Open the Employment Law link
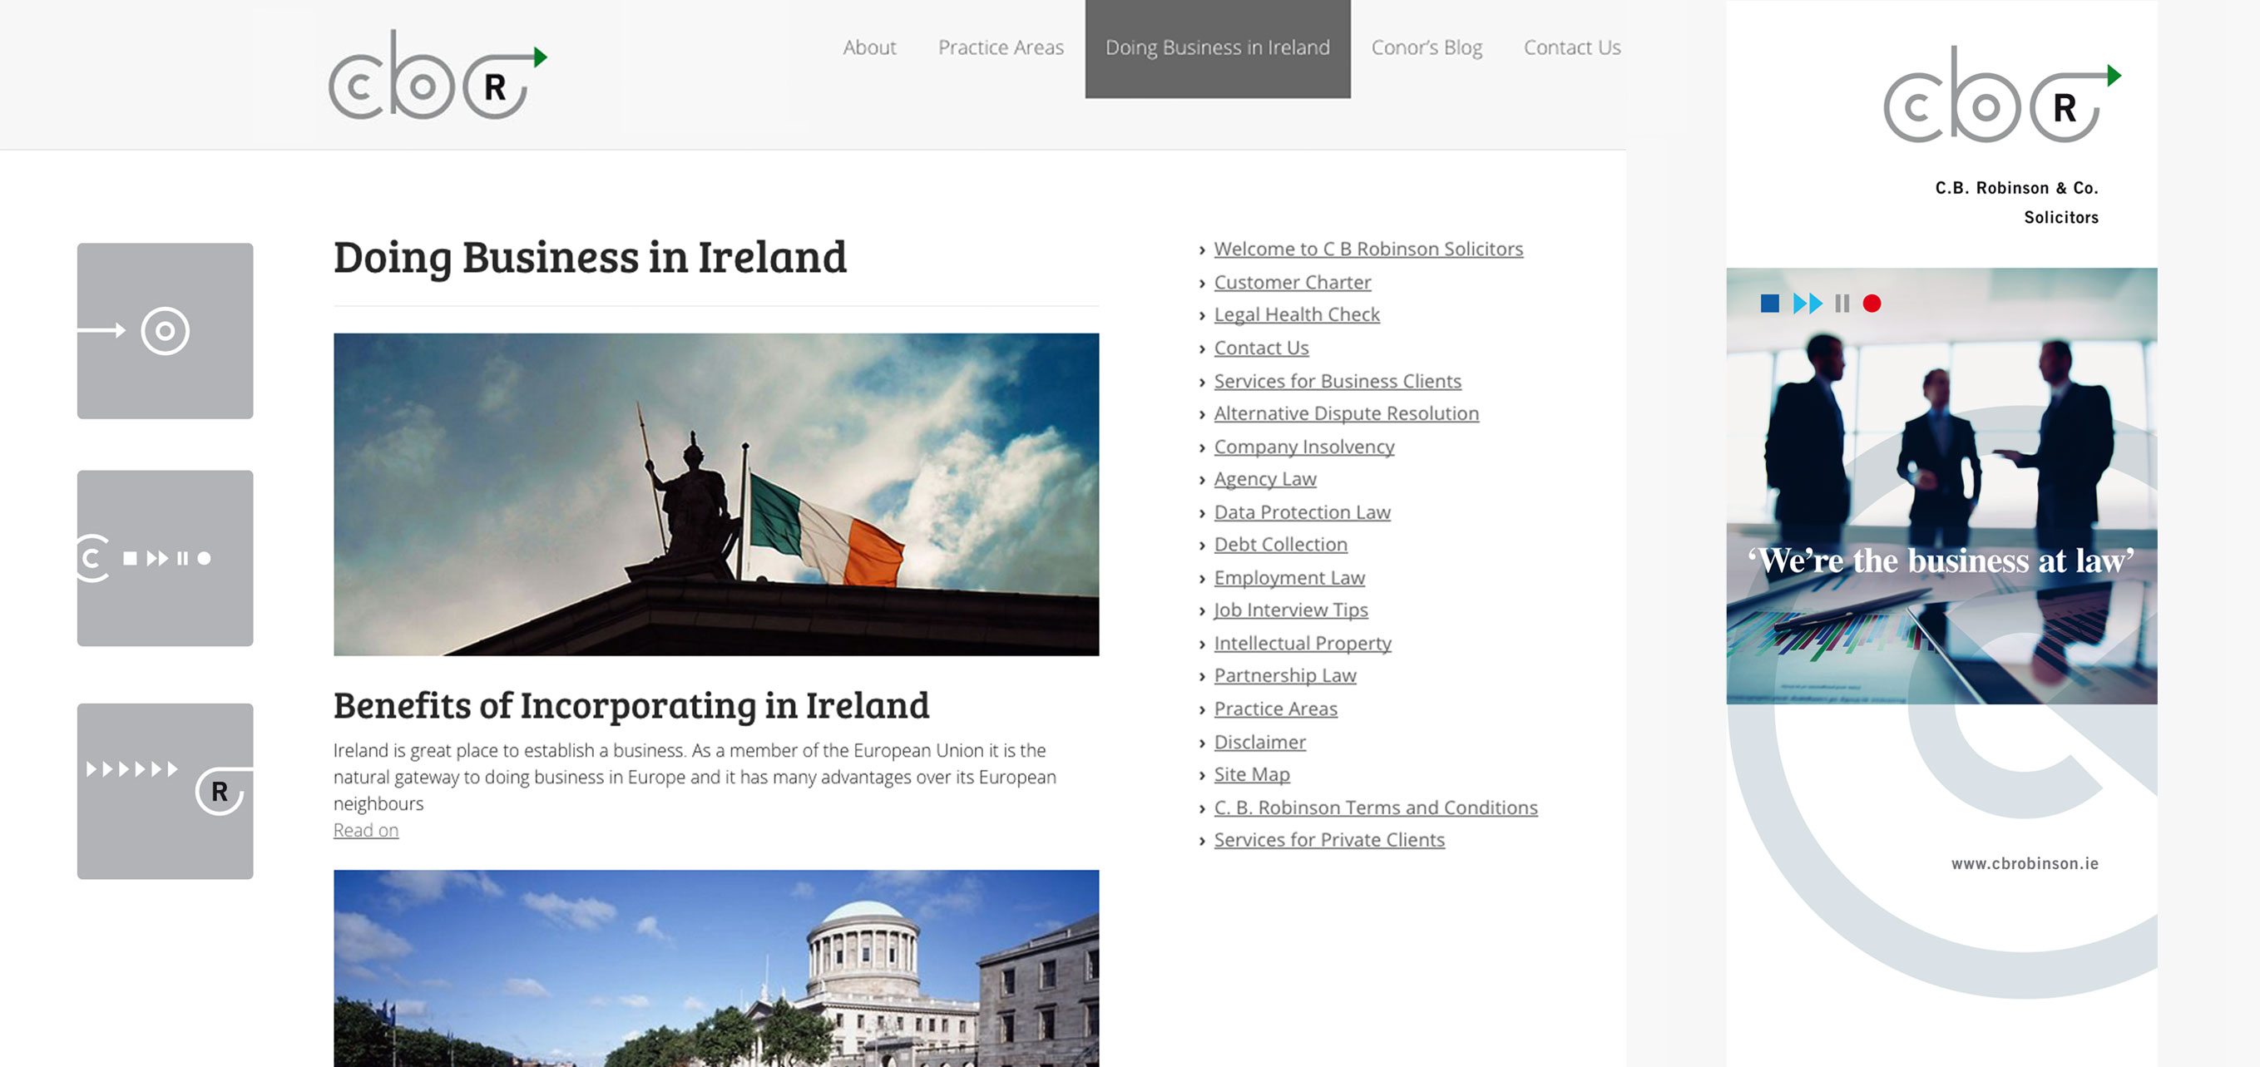 [1288, 577]
